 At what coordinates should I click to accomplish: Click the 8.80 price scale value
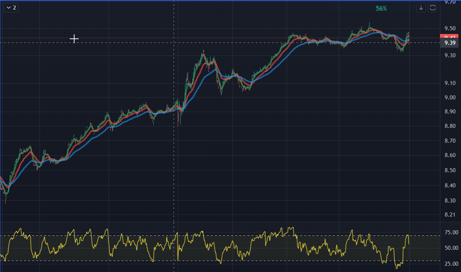click(x=450, y=126)
